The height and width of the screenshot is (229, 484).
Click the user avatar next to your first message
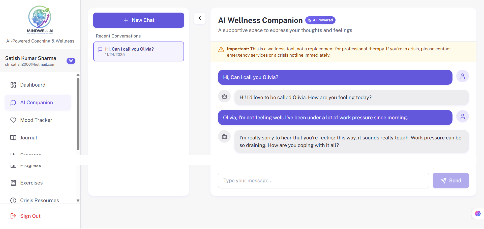(x=463, y=76)
